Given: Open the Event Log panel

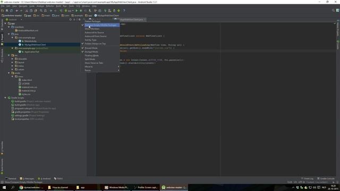Looking at the screenshot, I should 307,179.
